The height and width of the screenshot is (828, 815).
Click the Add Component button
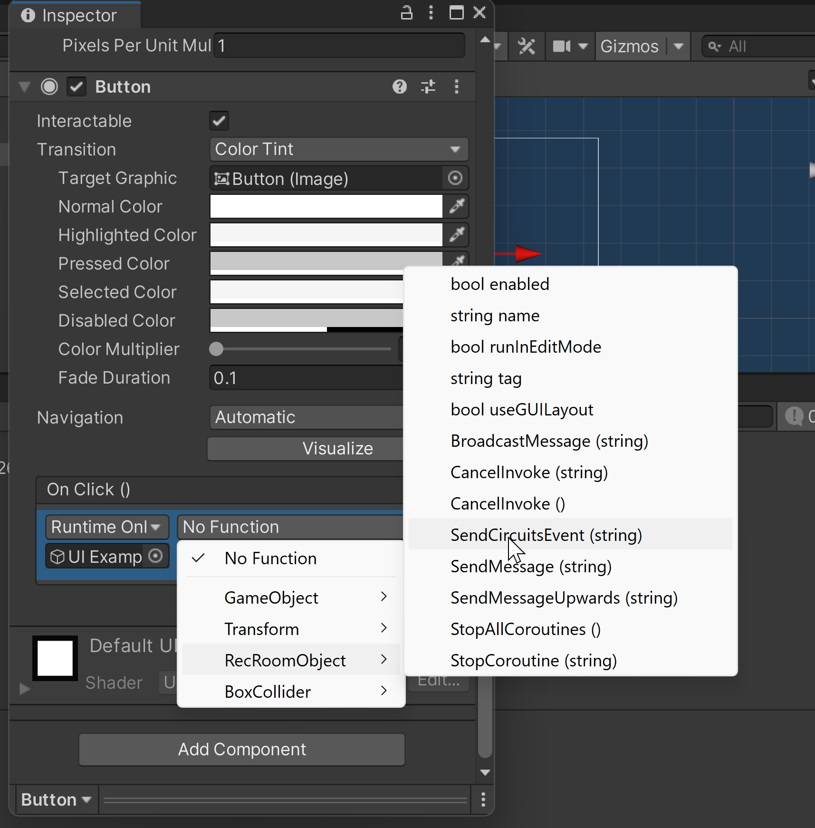pyautogui.click(x=242, y=750)
